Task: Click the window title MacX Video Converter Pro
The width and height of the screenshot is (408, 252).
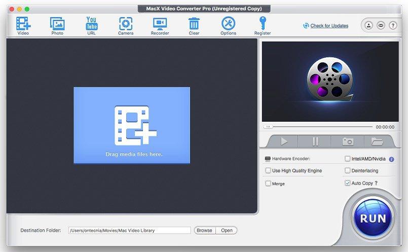Action: point(204,9)
